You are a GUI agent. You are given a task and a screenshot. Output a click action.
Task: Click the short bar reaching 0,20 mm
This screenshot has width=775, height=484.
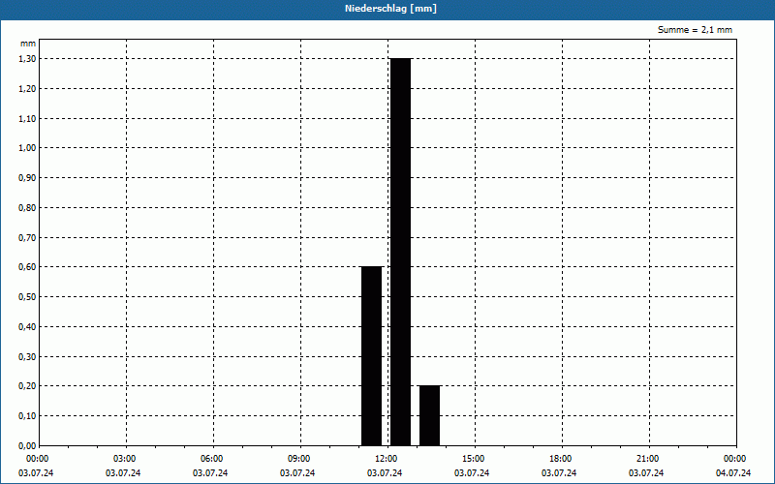coord(429,416)
